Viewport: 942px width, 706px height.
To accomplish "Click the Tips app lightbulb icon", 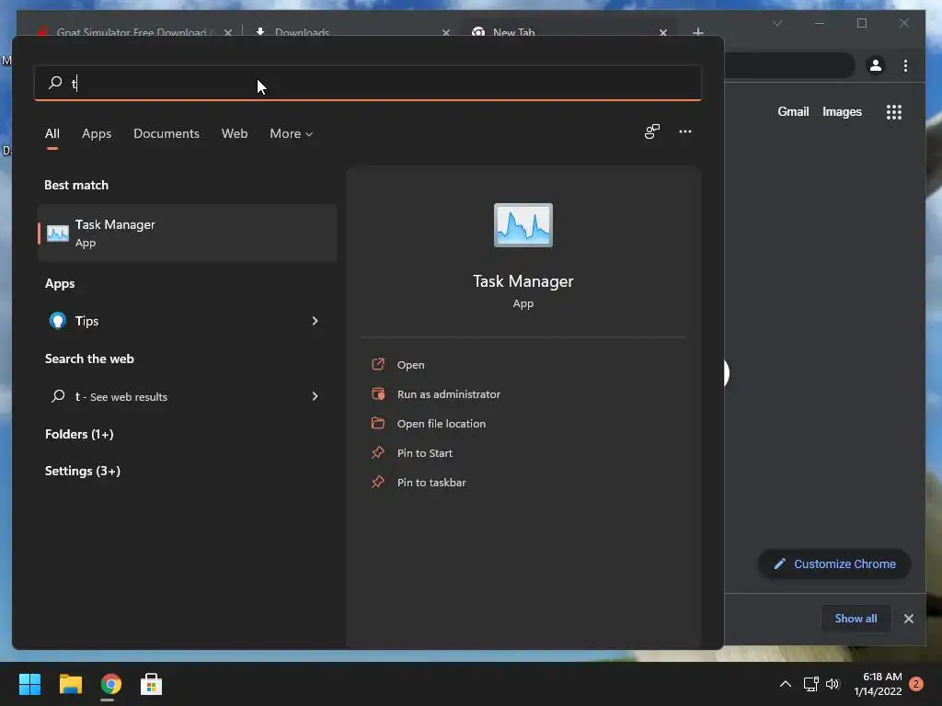I will click(x=58, y=321).
